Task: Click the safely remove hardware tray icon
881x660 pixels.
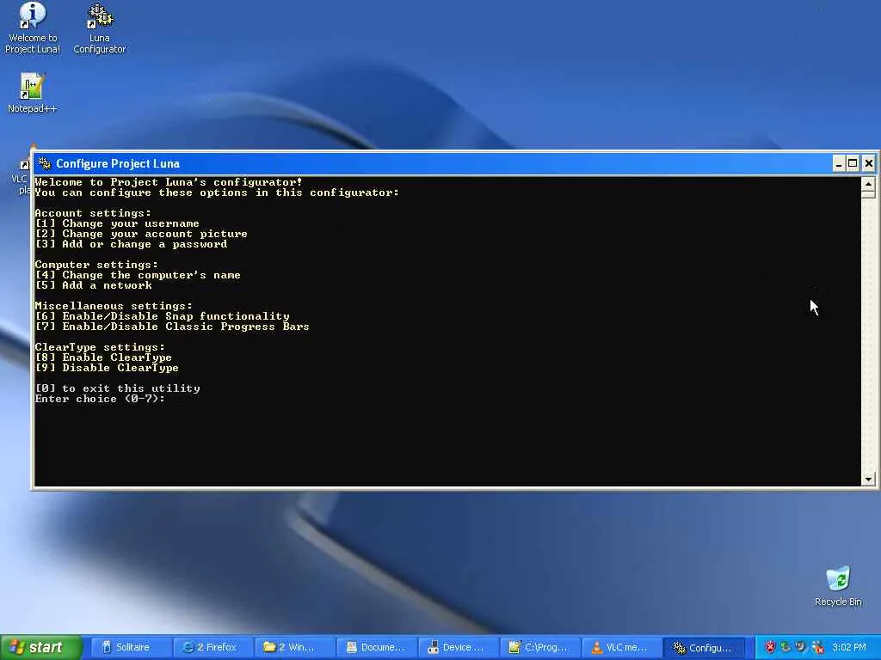Action: pos(786,647)
